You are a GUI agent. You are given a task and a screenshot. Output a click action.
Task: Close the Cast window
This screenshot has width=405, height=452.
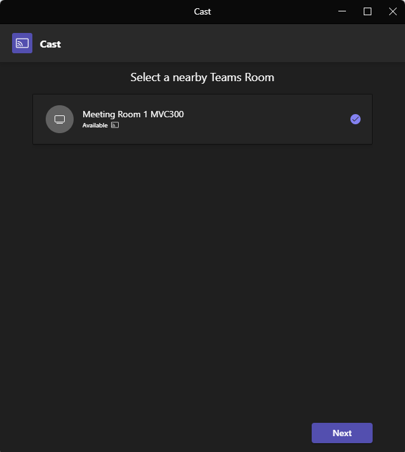click(392, 11)
